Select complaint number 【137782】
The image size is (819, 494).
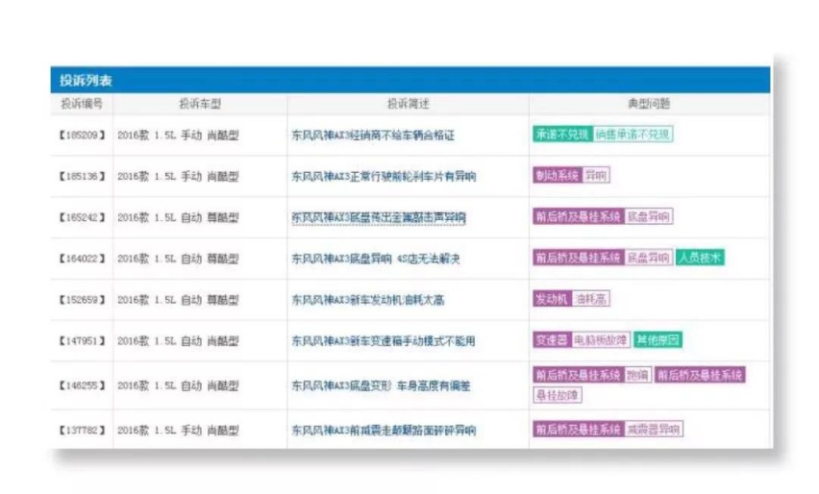coord(82,431)
